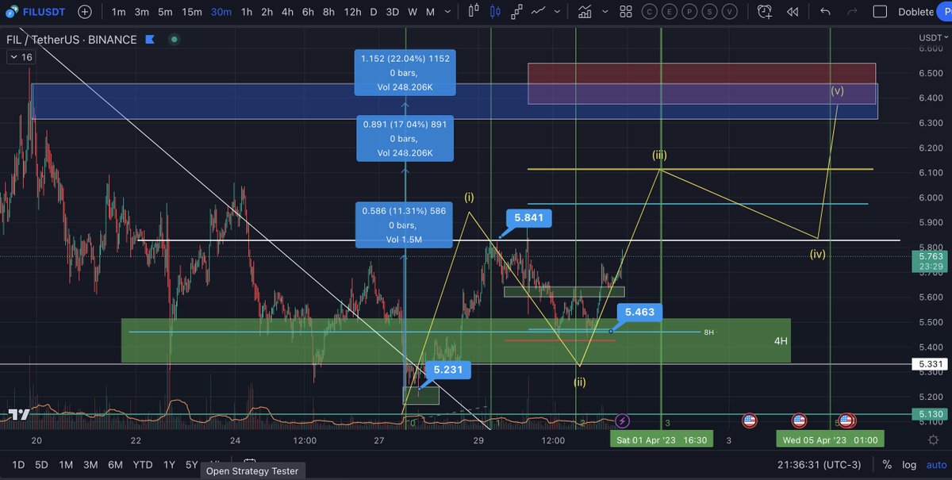Start bar Replay with the rewind icon
This screenshot has width=952, height=480.
point(793,12)
